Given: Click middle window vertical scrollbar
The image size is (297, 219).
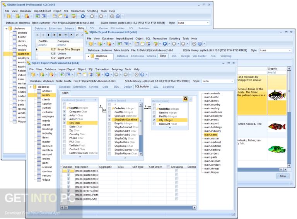Looking at the screenshot, I should (289, 117).
